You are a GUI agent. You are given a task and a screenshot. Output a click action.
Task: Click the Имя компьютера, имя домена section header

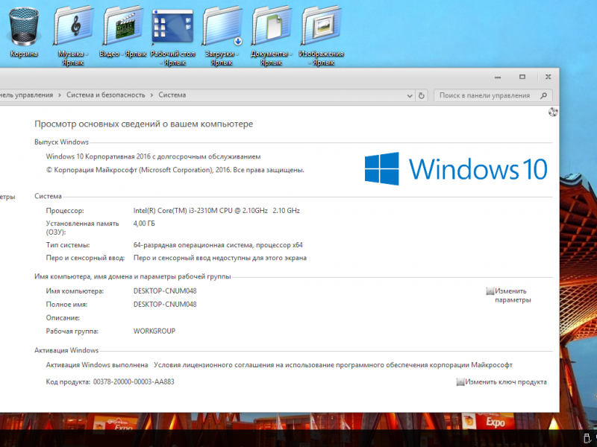click(133, 276)
